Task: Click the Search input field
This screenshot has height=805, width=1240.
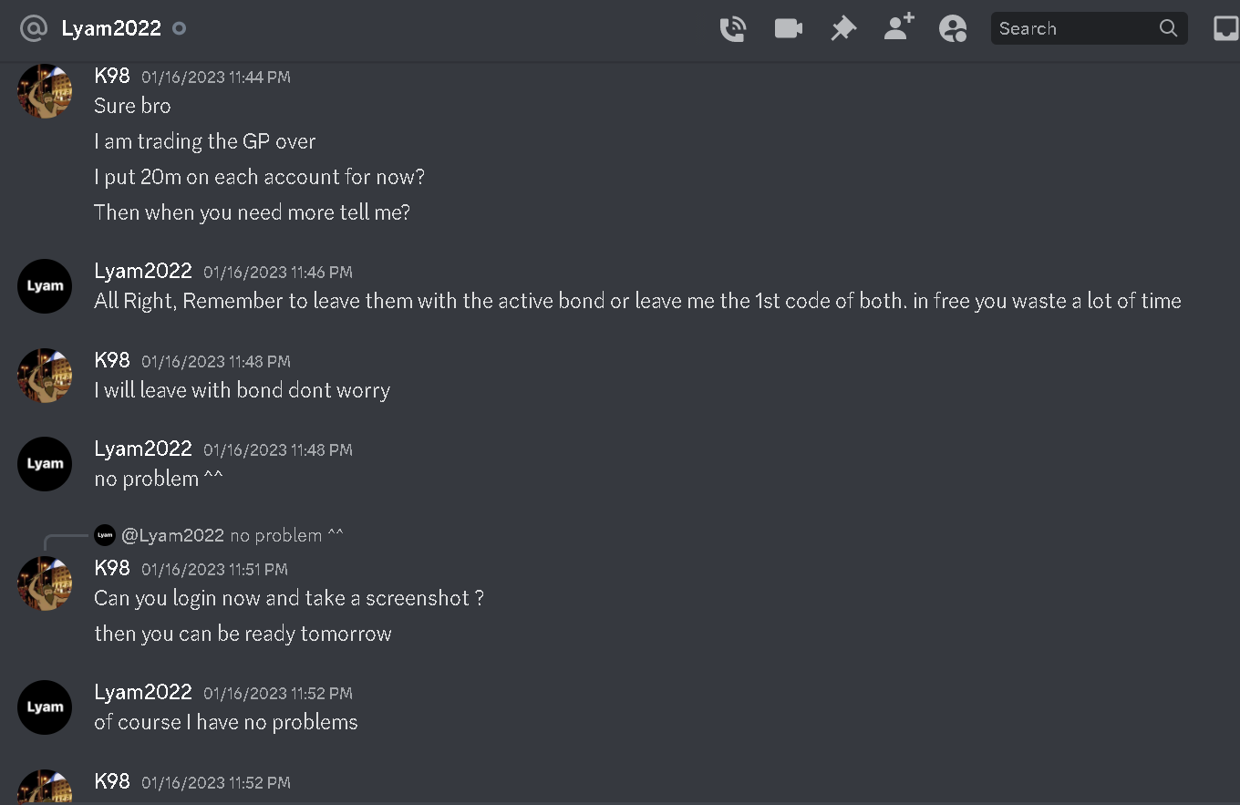Action: [x=1089, y=28]
